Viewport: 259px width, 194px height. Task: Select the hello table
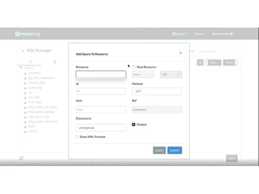pos(32,126)
